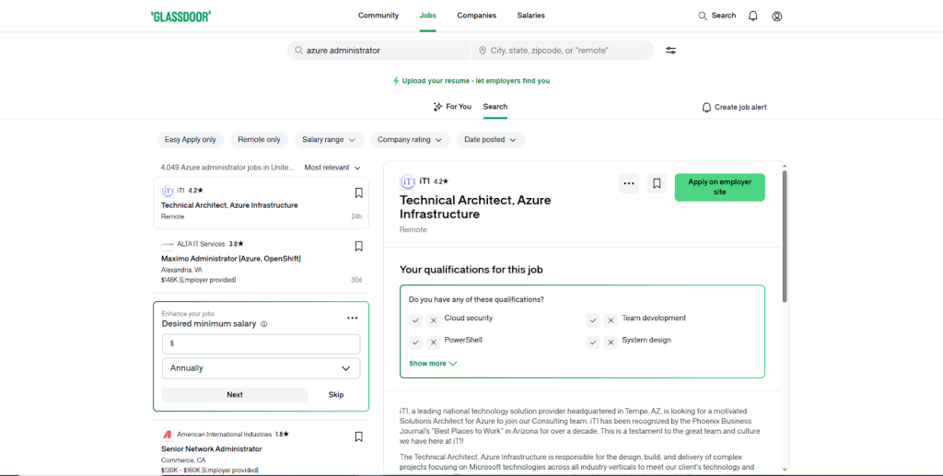Click the desired minimum salary dollar input

pyautogui.click(x=261, y=343)
